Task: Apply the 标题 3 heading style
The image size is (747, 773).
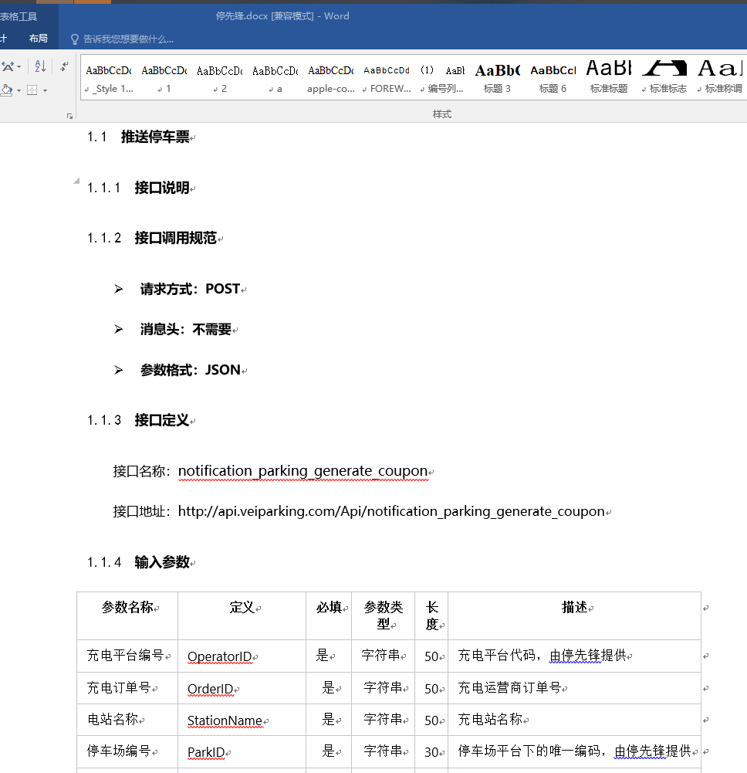Action: pyautogui.click(x=497, y=79)
